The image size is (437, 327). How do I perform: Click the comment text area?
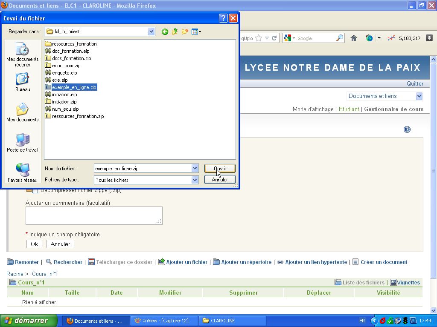point(94,215)
